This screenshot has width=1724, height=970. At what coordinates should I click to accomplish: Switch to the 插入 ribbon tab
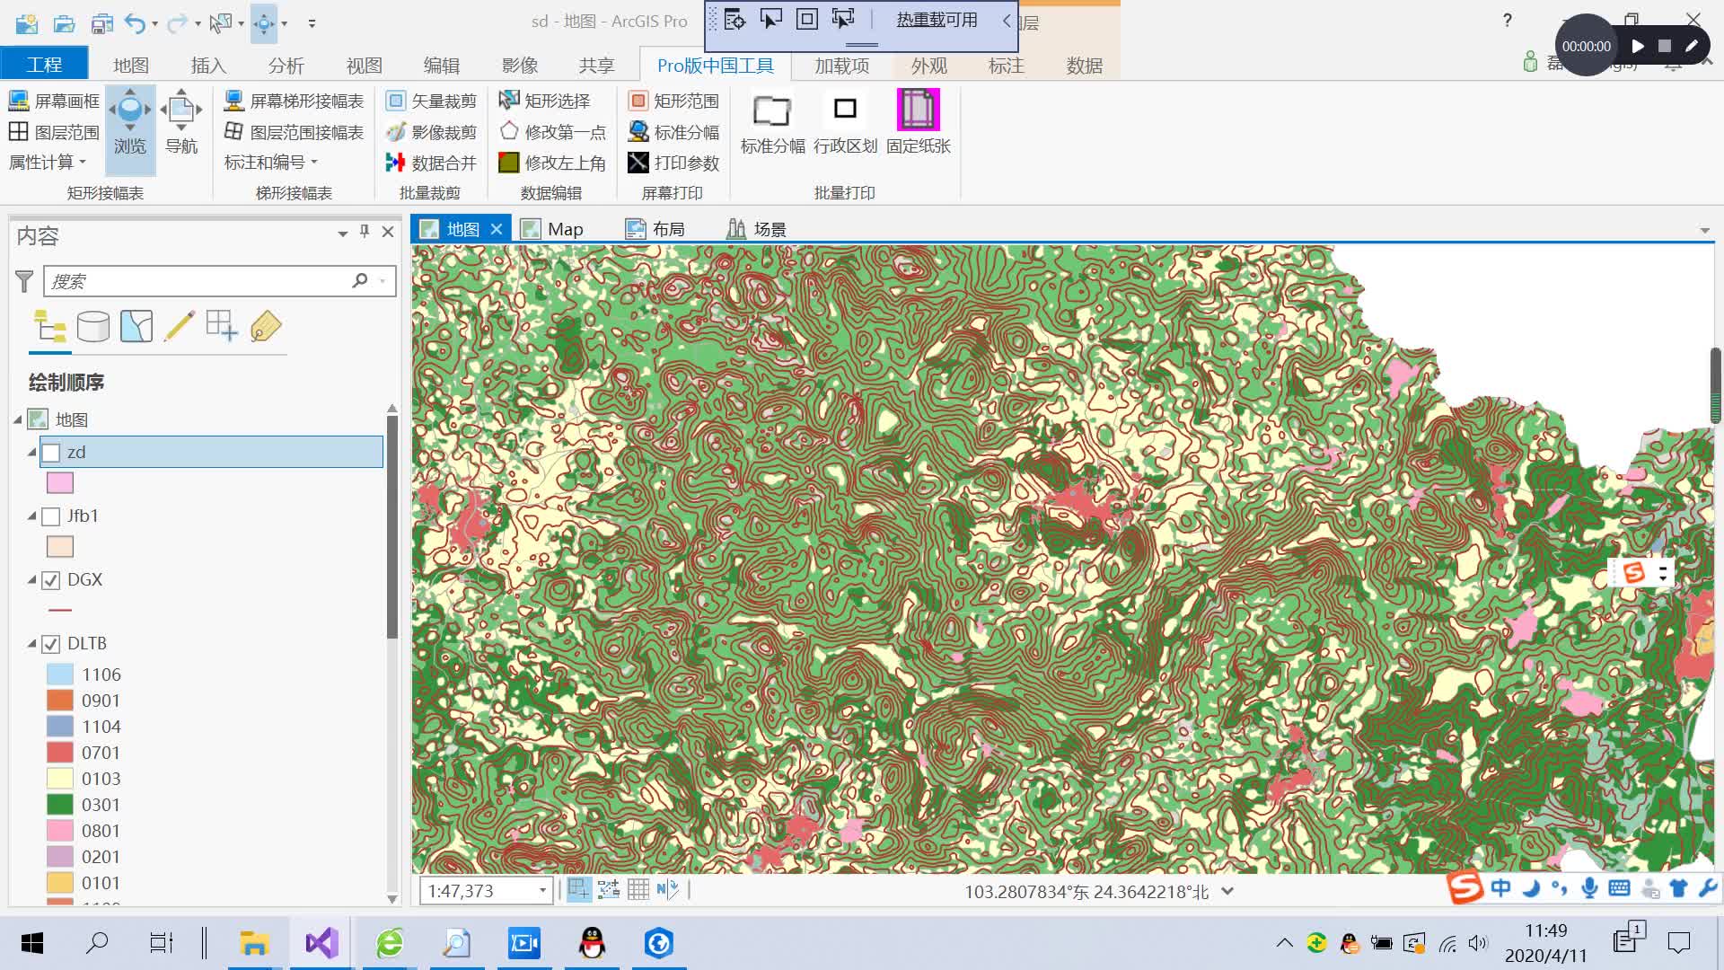coord(208,66)
